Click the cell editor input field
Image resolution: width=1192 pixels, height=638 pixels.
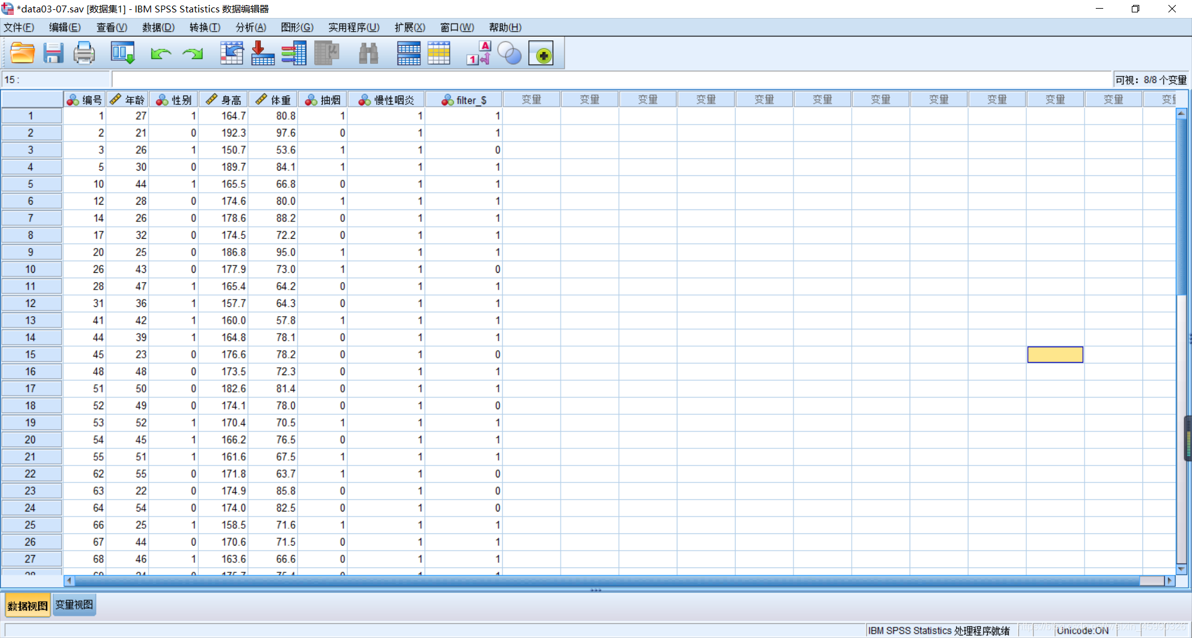coord(612,79)
